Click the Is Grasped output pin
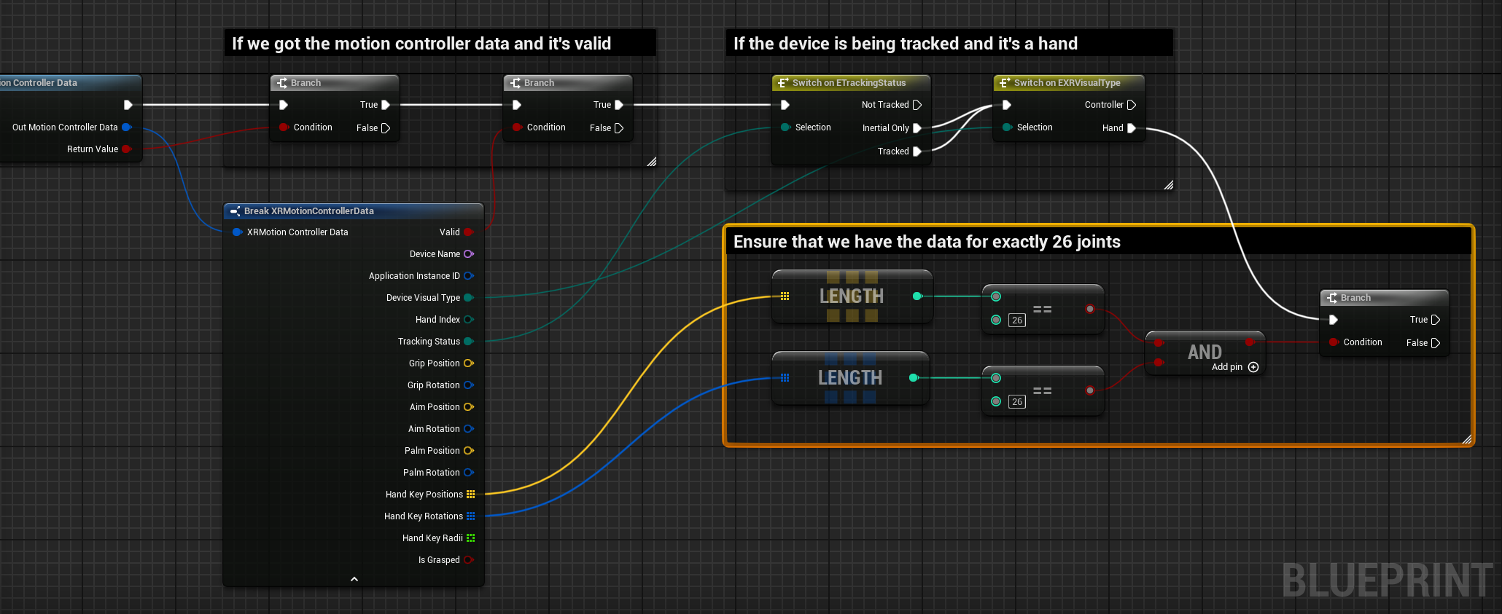Image resolution: width=1502 pixels, height=614 pixels. (x=468, y=560)
